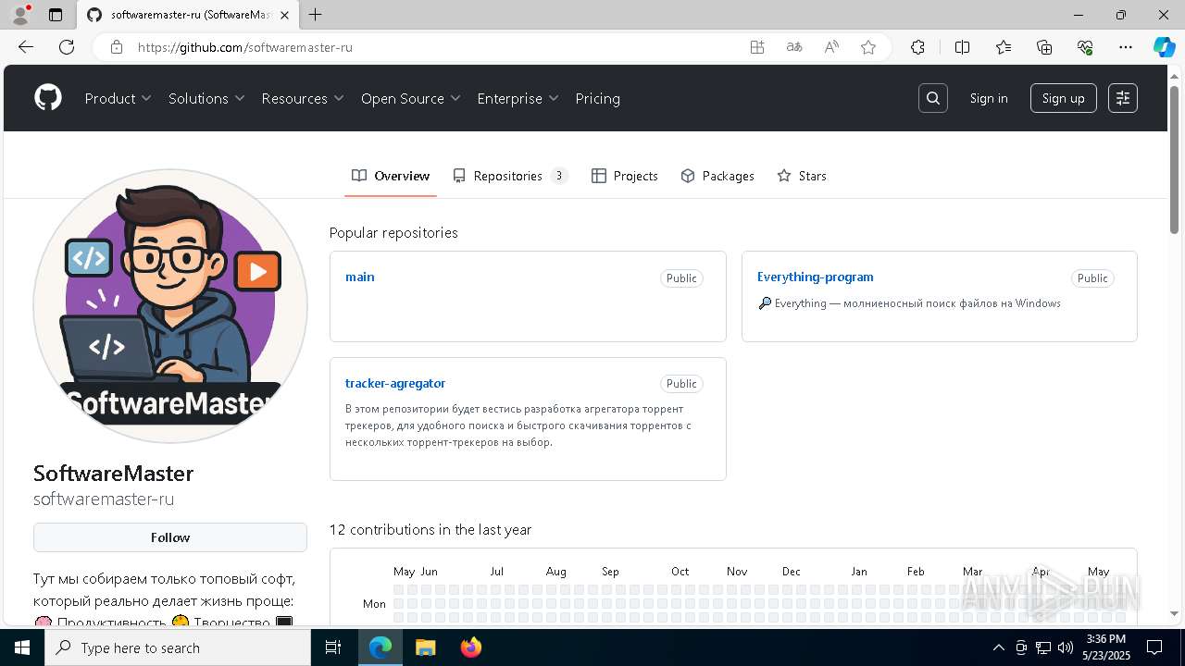1185x666 pixels.
Task: Open Everything-program repository link
Action: click(815, 277)
